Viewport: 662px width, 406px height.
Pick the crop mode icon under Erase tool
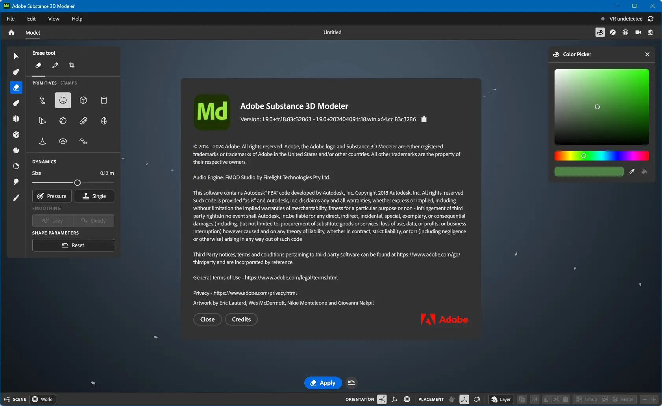pos(72,65)
